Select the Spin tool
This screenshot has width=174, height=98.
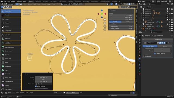11,70
